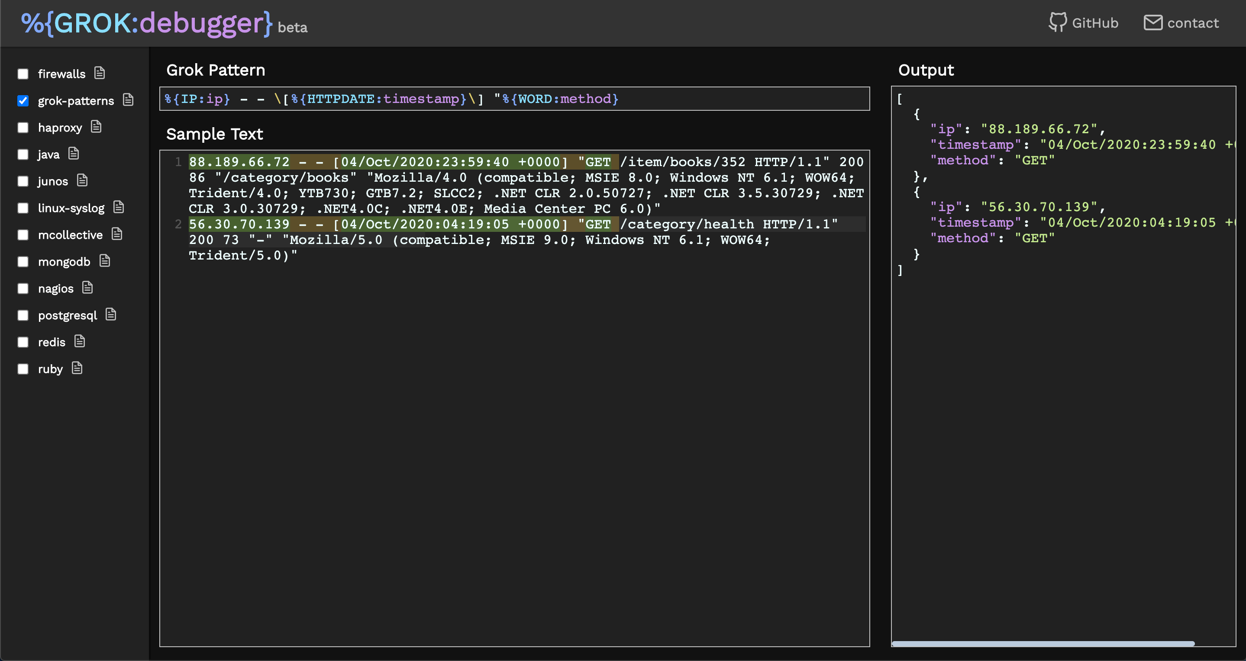Check the junos checkbox

23,181
